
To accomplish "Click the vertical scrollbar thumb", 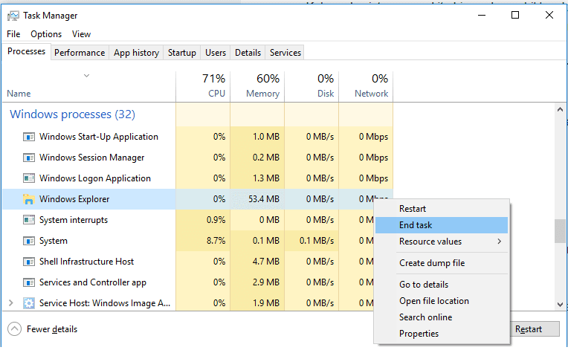I will 560,230.
